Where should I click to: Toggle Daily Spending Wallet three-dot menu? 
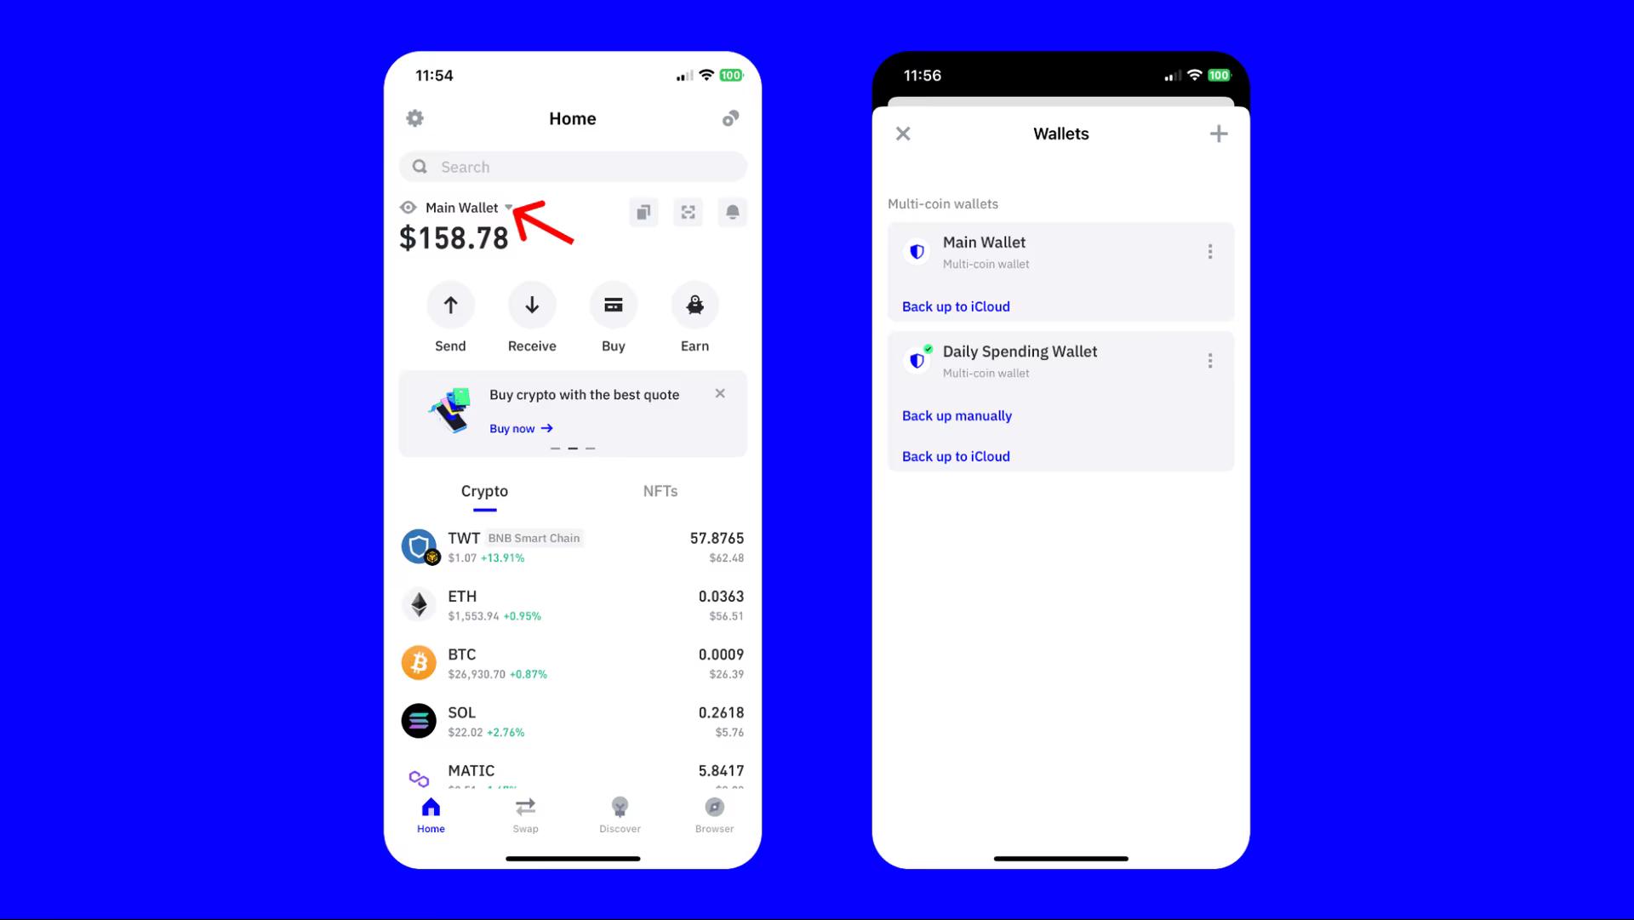coord(1210,360)
